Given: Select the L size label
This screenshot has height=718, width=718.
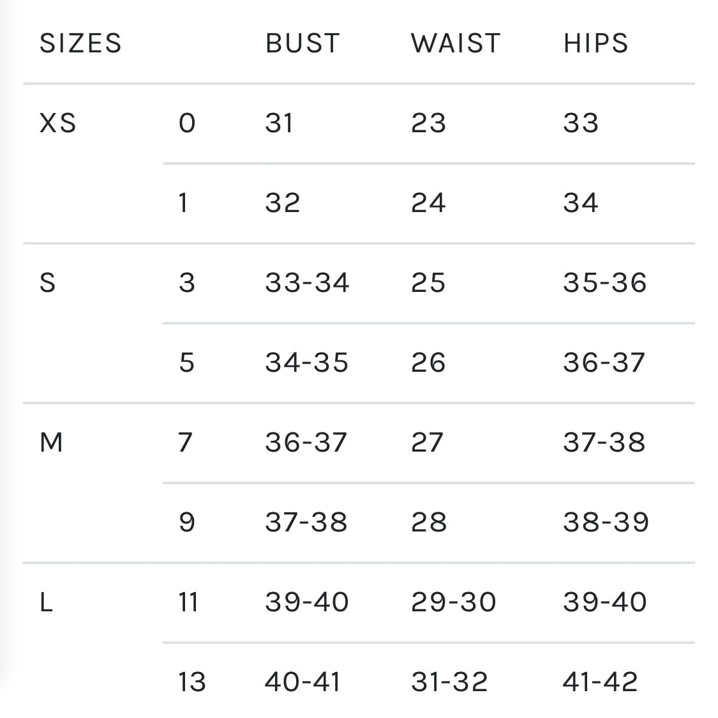Looking at the screenshot, I should (46, 602).
